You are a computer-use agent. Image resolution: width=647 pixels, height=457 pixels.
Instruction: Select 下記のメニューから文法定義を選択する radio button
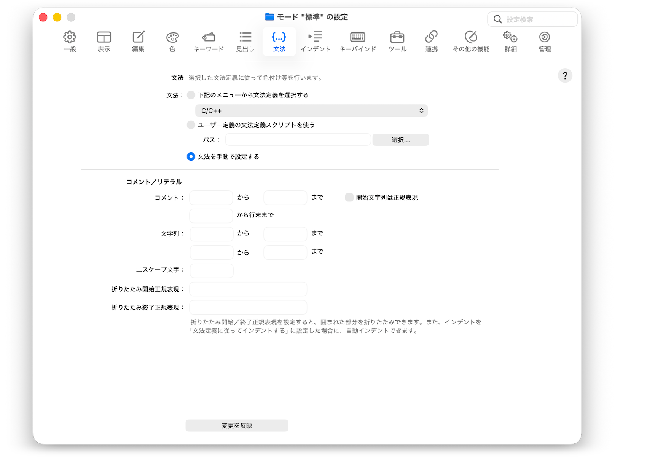[x=191, y=95]
